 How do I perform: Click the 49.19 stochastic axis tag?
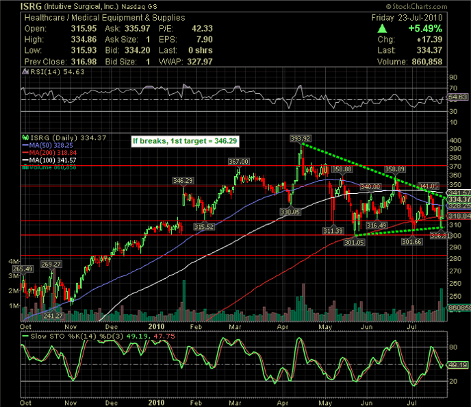[x=458, y=365]
